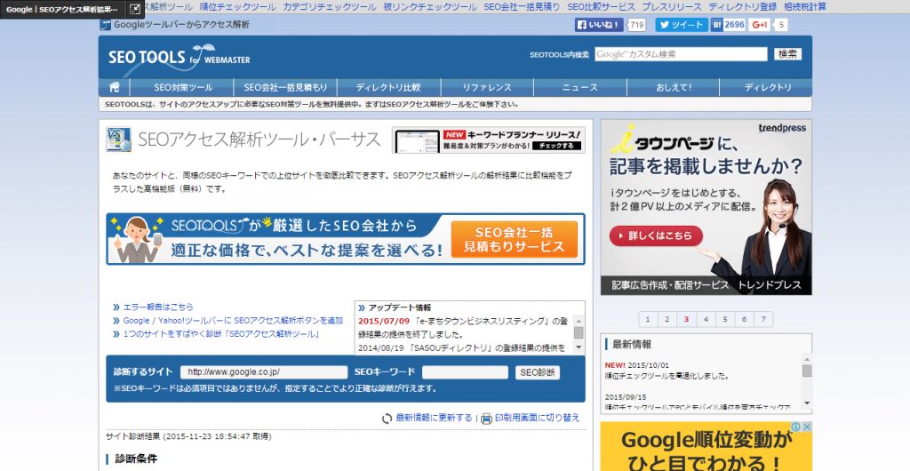The height and width of the screenshot is (471, 910).
Task: Click the 順位チェックツールを高速化しました news text
Action: point(667,376)
